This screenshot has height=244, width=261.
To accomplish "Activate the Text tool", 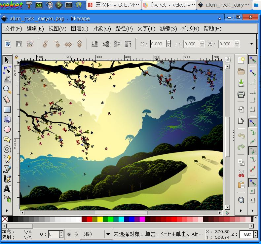I will [7, 189].
